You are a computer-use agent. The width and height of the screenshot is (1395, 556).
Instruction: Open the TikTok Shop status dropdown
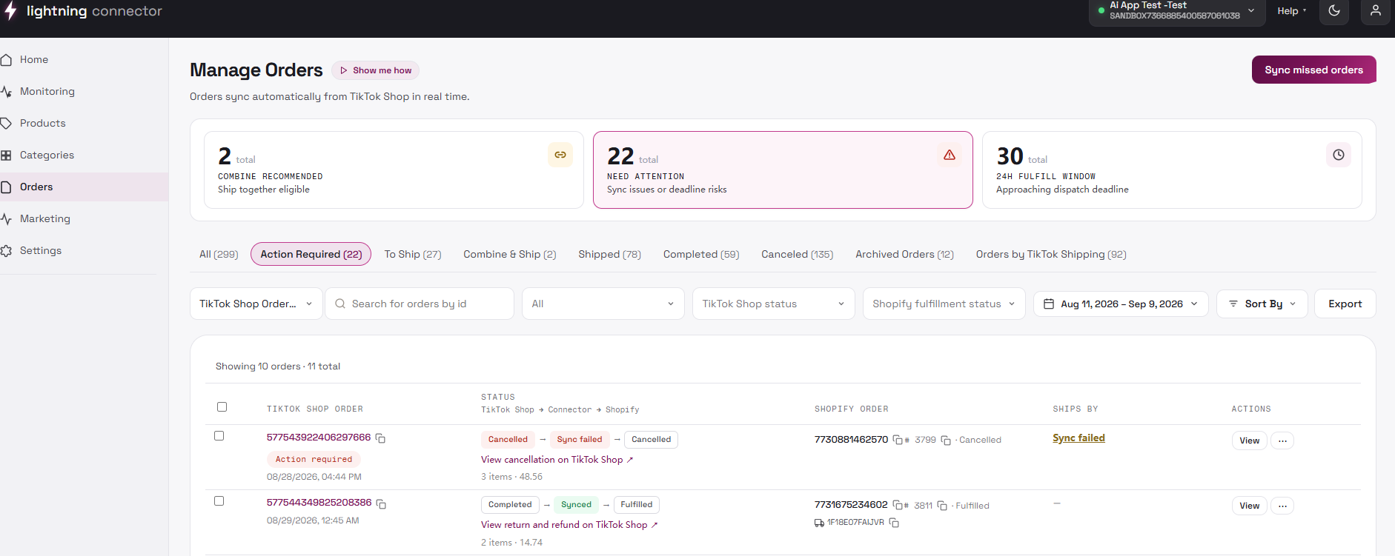(x=774, y=304)
